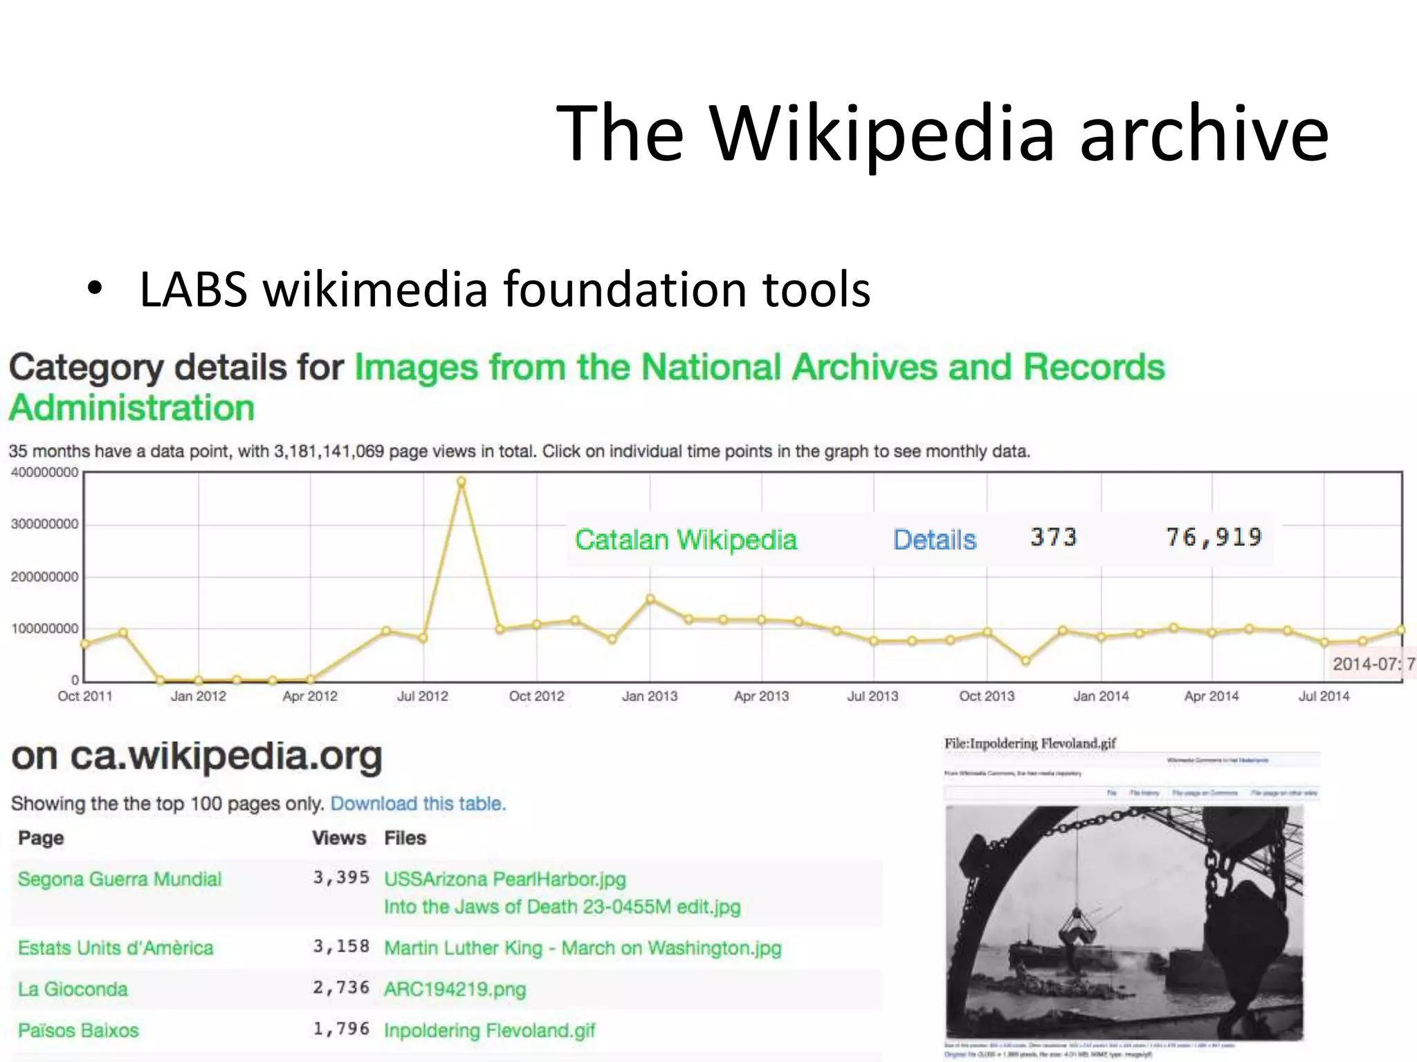The width and height of the screenshot is (1417, 1062).
Task: Click the dip data point after Oct 2013
Action: point(1025,661)
